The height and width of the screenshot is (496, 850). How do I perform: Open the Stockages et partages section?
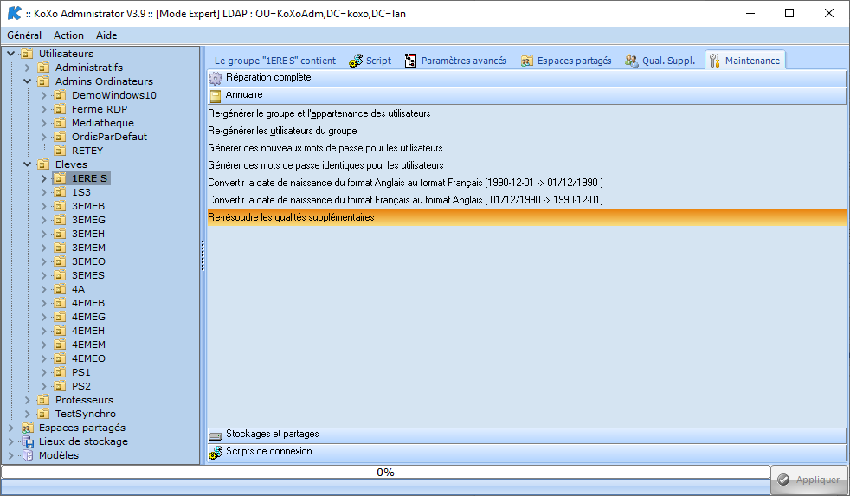pos(526,435)
